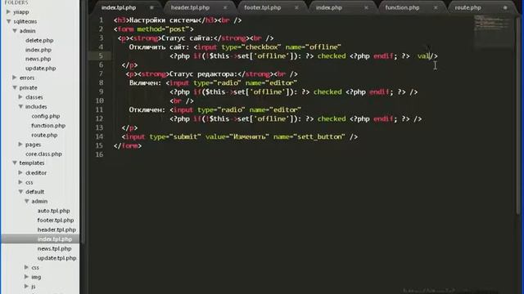
Task: Click unsaved dot on route.php tab
Action: 505,7
